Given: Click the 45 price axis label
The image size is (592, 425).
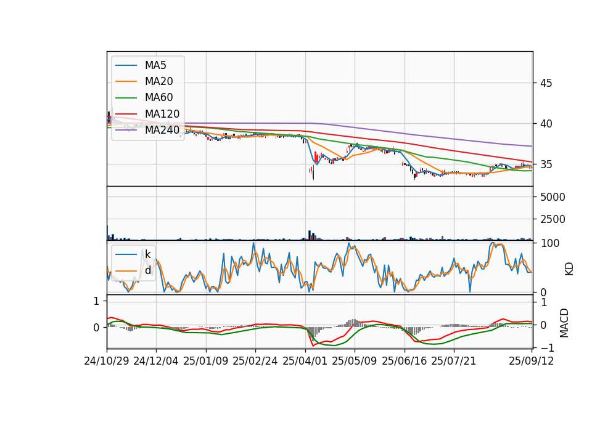Looking at the screenshot, I should pyautogui.click(x=546, y=83).
